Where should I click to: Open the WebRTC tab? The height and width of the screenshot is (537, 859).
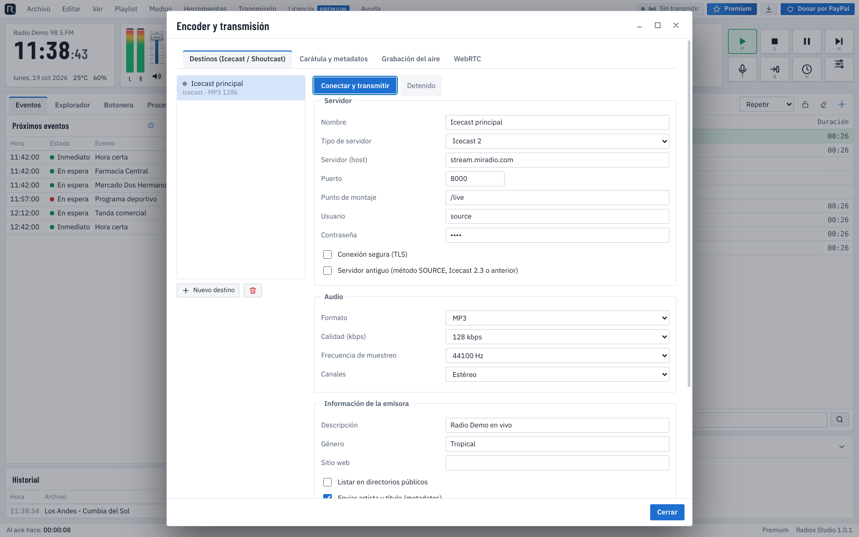[x=467, y=59]
